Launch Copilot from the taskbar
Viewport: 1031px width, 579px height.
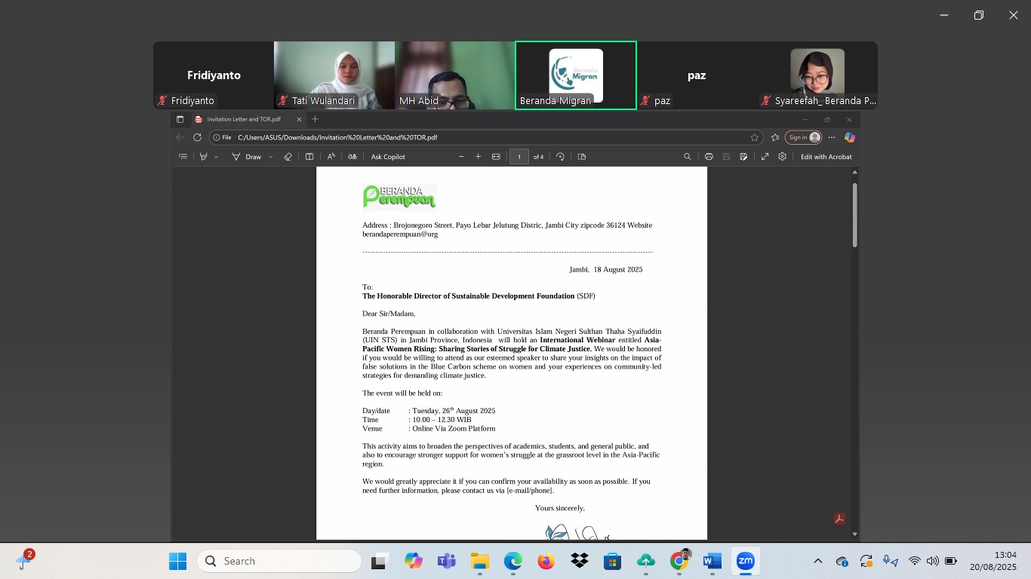coord(413,561)
